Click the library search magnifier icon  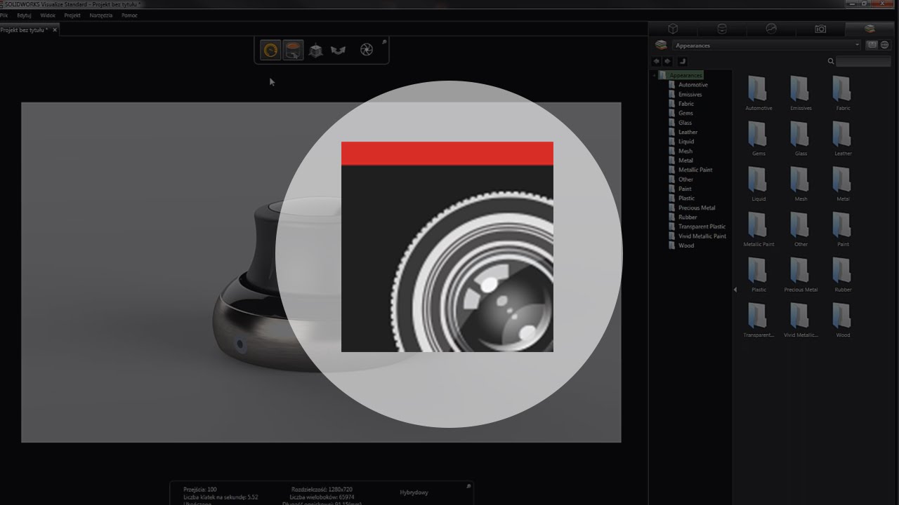[831, 62]
